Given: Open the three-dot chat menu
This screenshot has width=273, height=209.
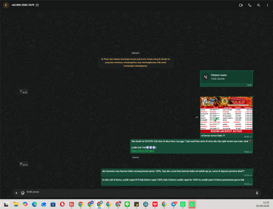Looking at the screenshot, I should [x=268, y=5].
